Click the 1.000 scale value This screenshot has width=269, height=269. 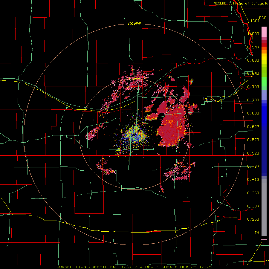click(x=253, y=33)
